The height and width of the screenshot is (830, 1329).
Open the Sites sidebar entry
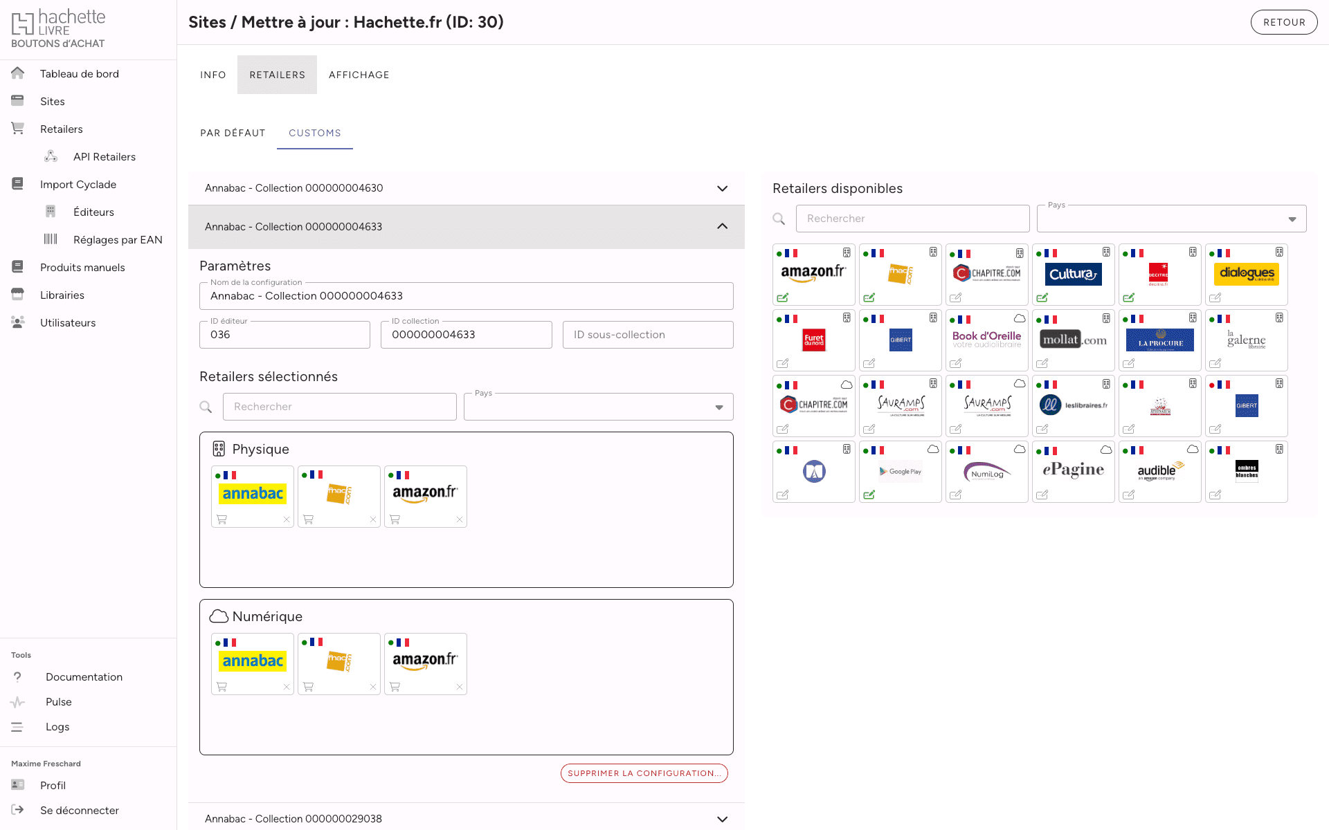[x=53, y=102]
